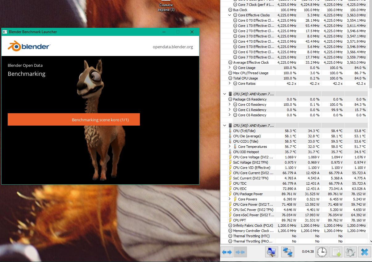Select the lightning icon of CPU TDC
The width and height of the screenshot is (372, 262).
click(230, 183)
